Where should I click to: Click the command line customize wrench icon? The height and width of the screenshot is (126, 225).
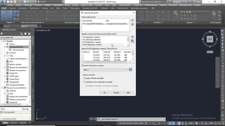tap(95, 119)
